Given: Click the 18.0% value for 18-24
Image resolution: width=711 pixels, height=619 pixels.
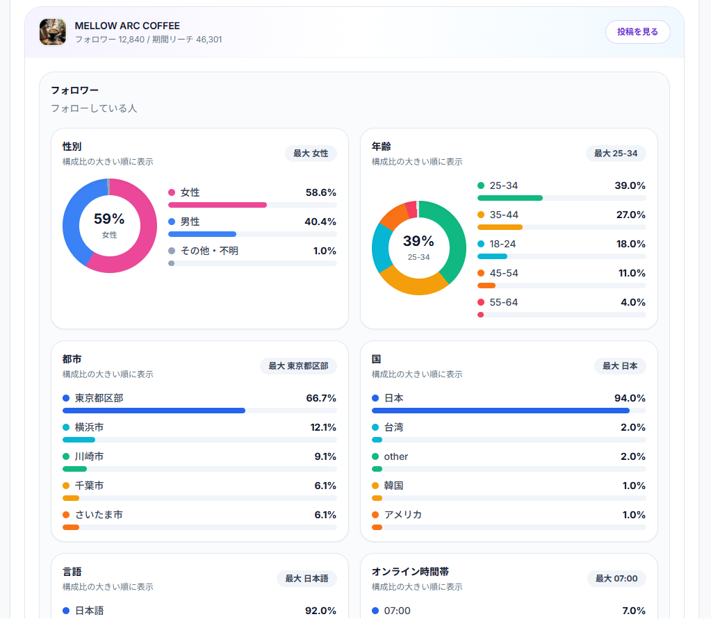Looking at the screenshot, I should point(631,244).
